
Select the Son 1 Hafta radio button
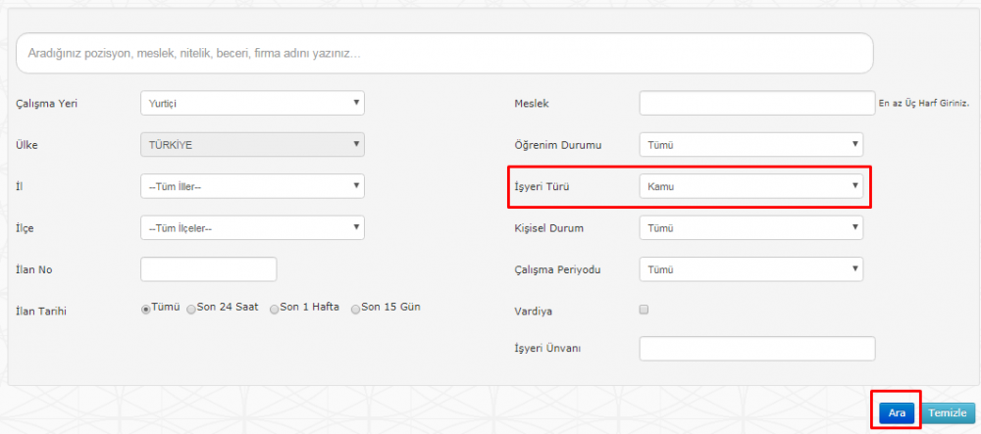click(274, 310)
